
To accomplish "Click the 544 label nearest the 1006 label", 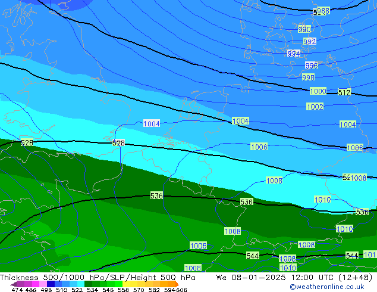I will (x=253, y=256).
